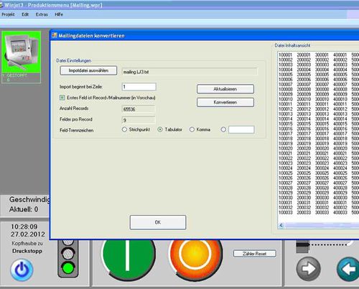The image size is (359, 289).
Task: Click the Aktuell: 0 speed readout
Action: pos(24,209)
